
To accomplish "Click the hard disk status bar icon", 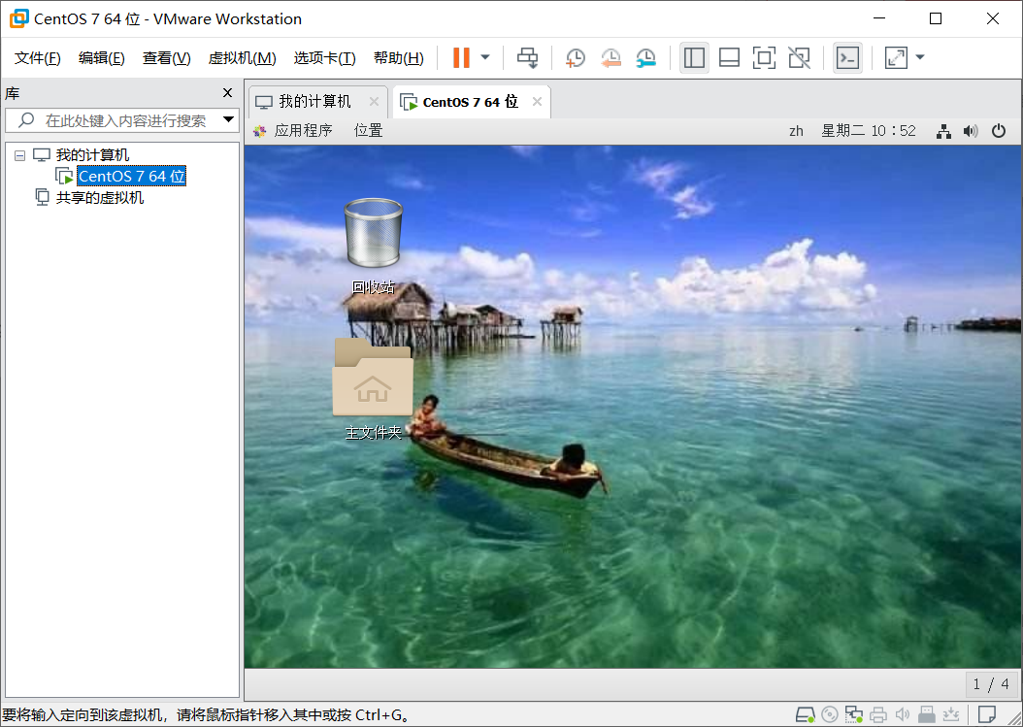I will point(804,713).
